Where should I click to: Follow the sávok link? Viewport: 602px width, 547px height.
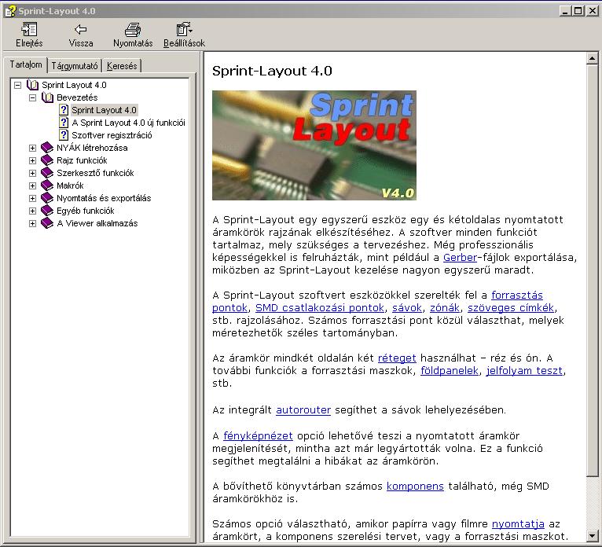[407, 308]
